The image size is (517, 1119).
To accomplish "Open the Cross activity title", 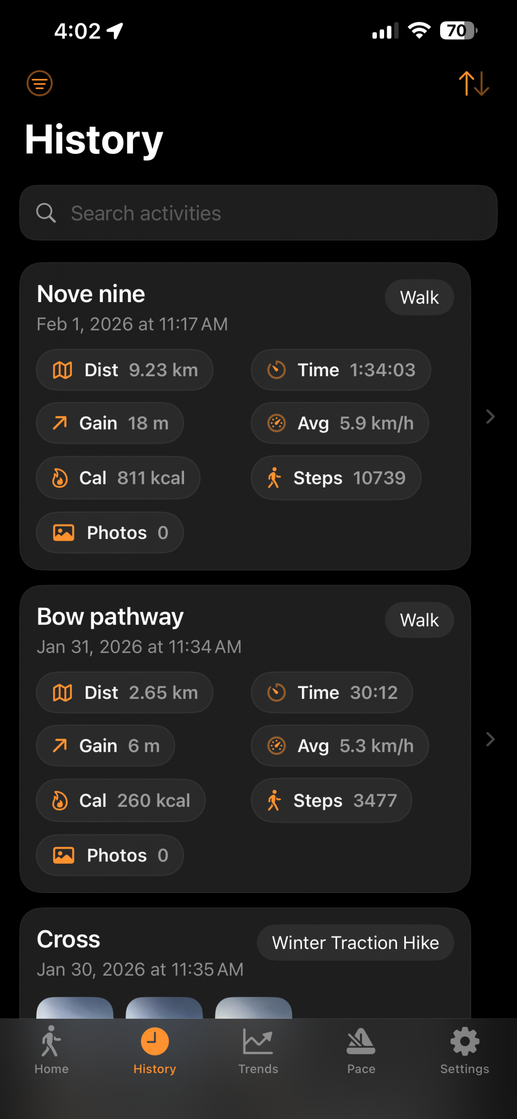I will point(69,939).
